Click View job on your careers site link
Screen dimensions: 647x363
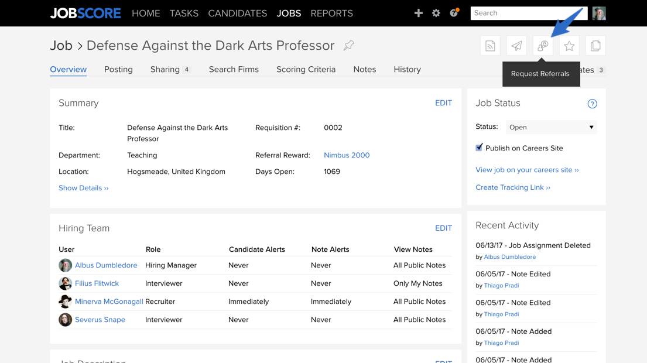528,170
